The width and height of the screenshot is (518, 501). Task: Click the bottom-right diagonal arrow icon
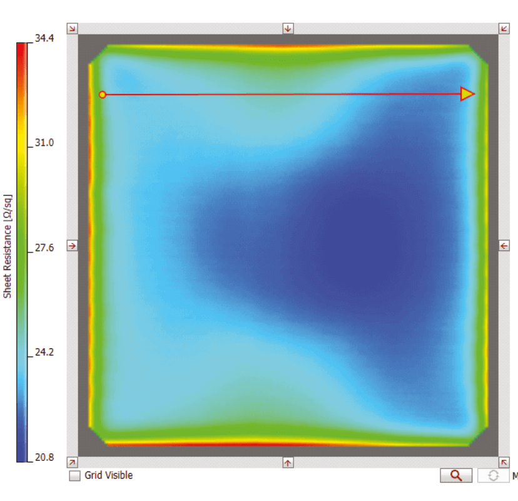pos(504,463)
